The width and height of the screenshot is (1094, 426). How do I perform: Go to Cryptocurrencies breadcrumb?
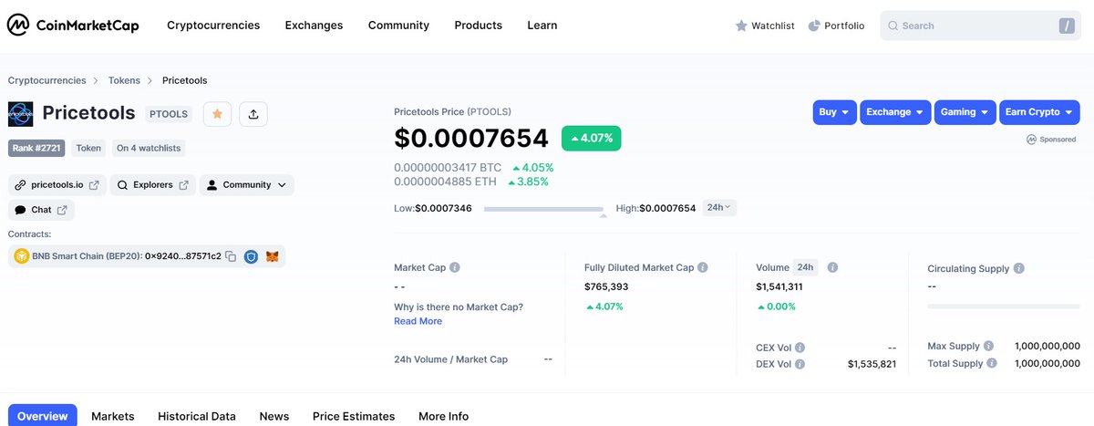[46, 80]
